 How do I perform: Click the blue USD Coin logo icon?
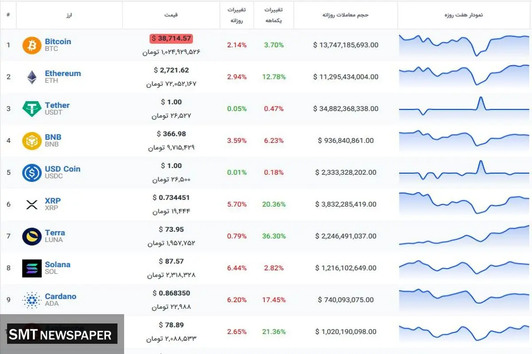pos(32,173)
